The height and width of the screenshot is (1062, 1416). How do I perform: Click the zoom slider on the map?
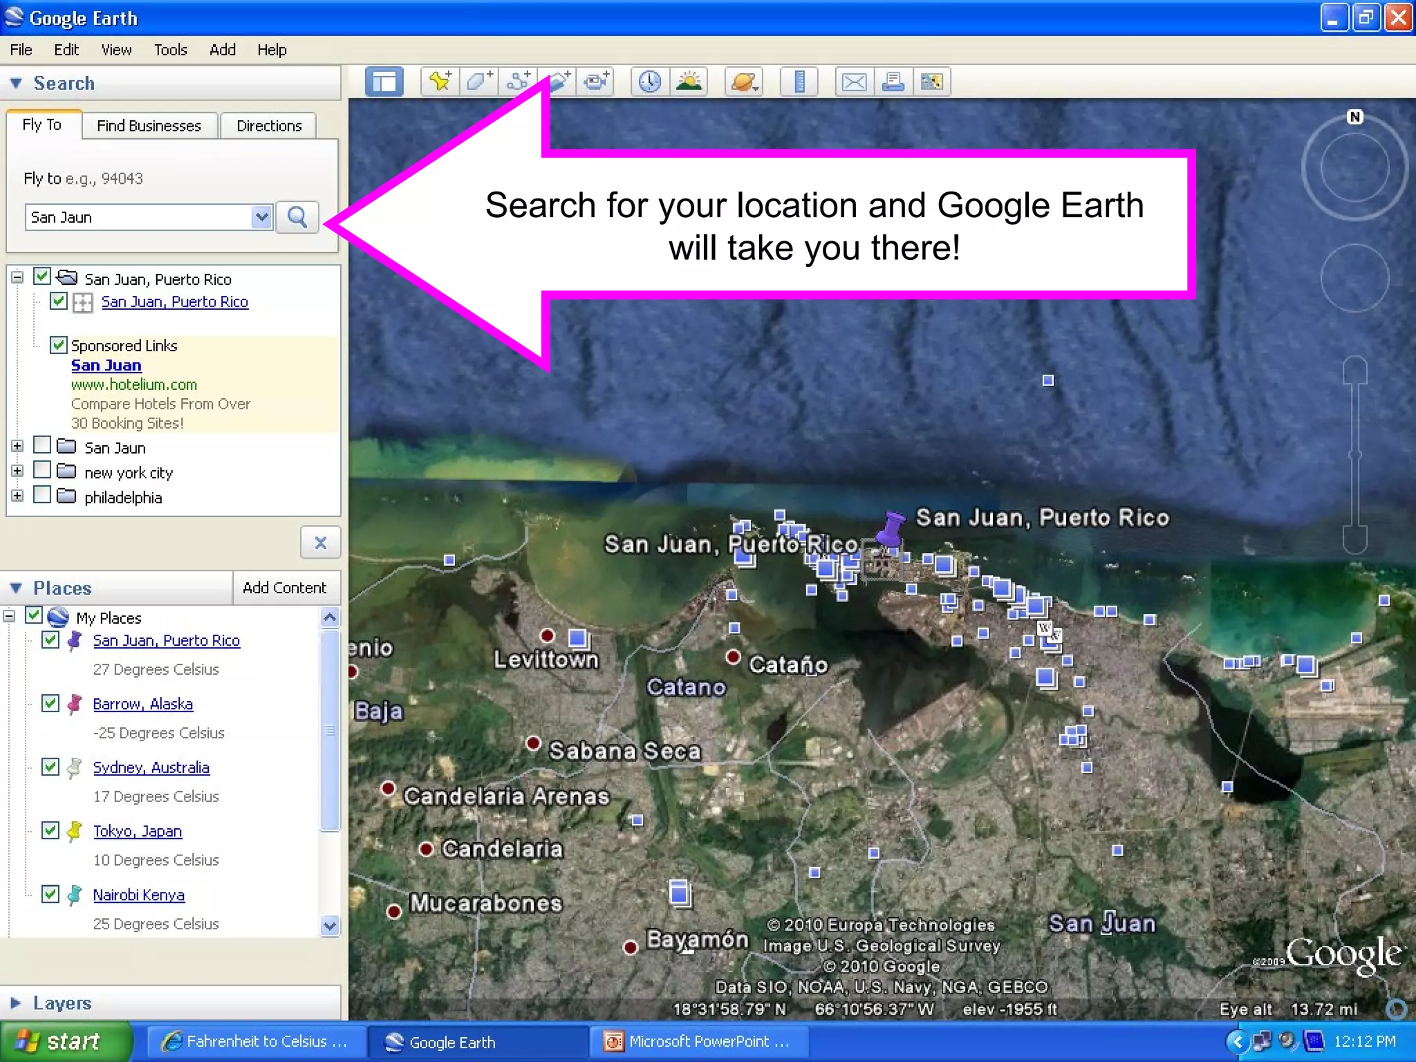point(1355,455)
